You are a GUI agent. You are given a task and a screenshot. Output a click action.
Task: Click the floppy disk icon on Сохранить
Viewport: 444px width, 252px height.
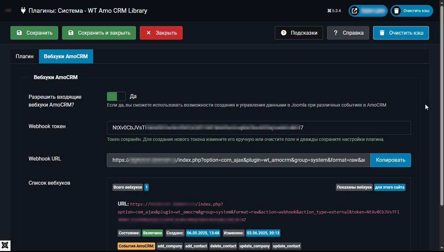pyautogui.click(x=19, y=33)
